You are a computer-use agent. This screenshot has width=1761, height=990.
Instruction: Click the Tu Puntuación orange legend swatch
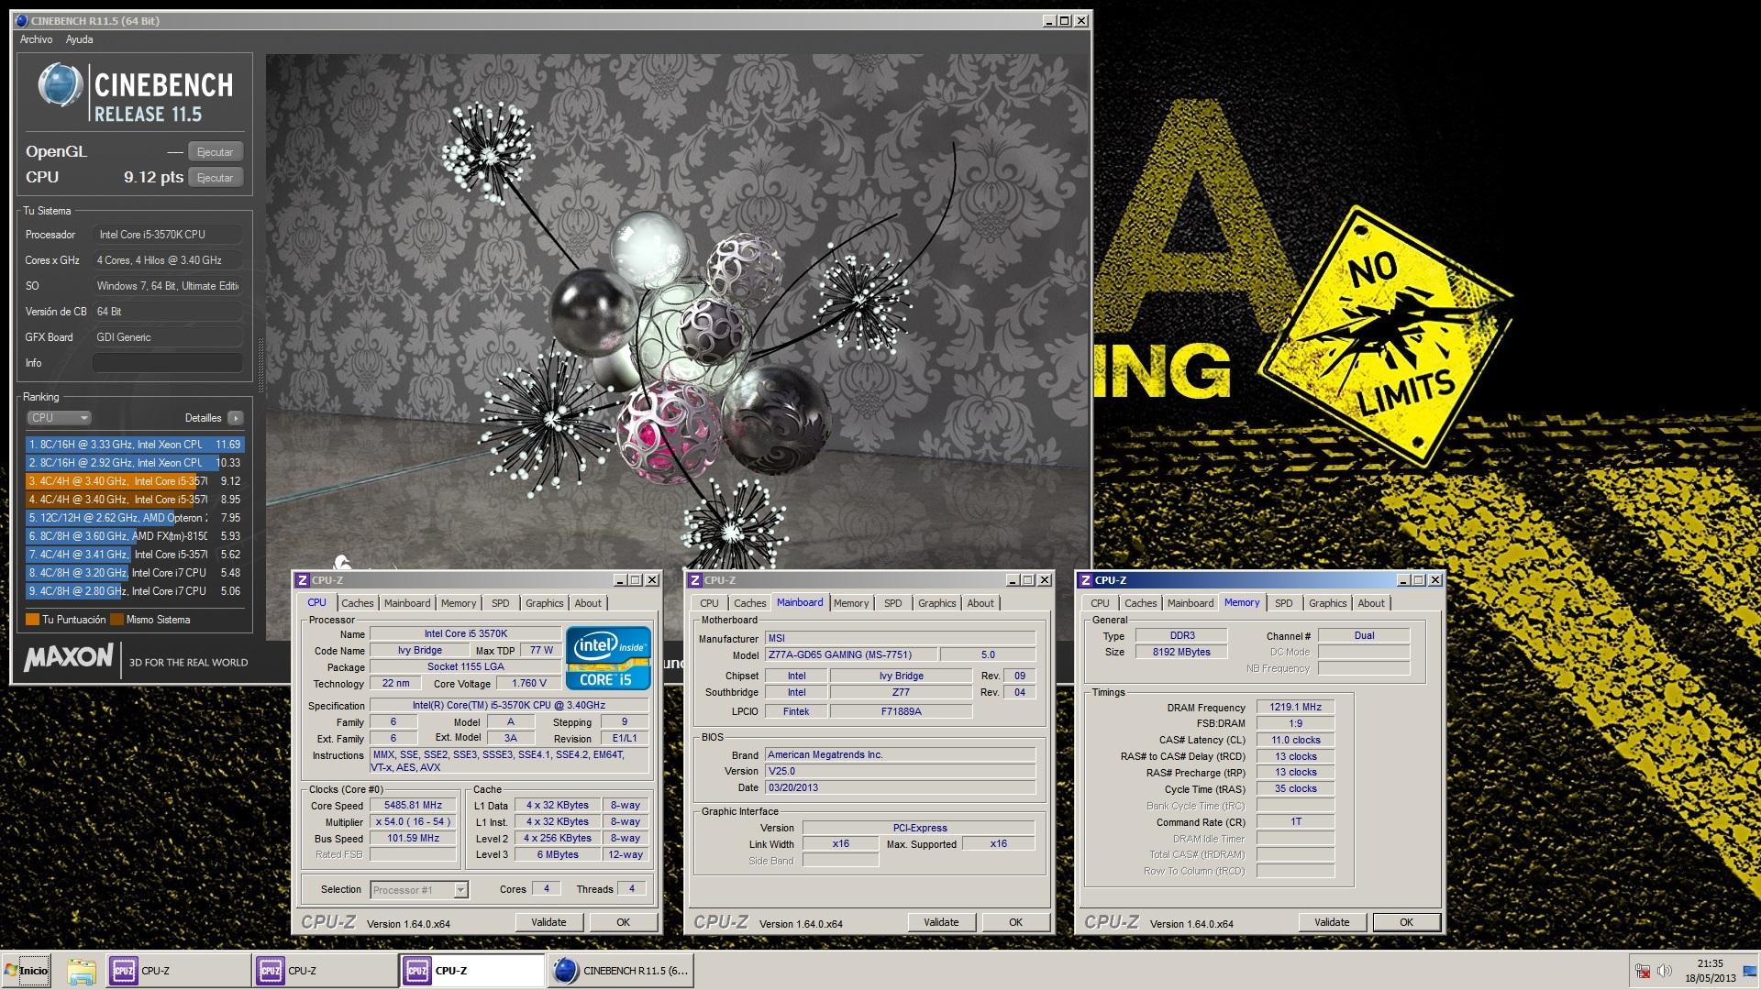[x=32, y=620]
